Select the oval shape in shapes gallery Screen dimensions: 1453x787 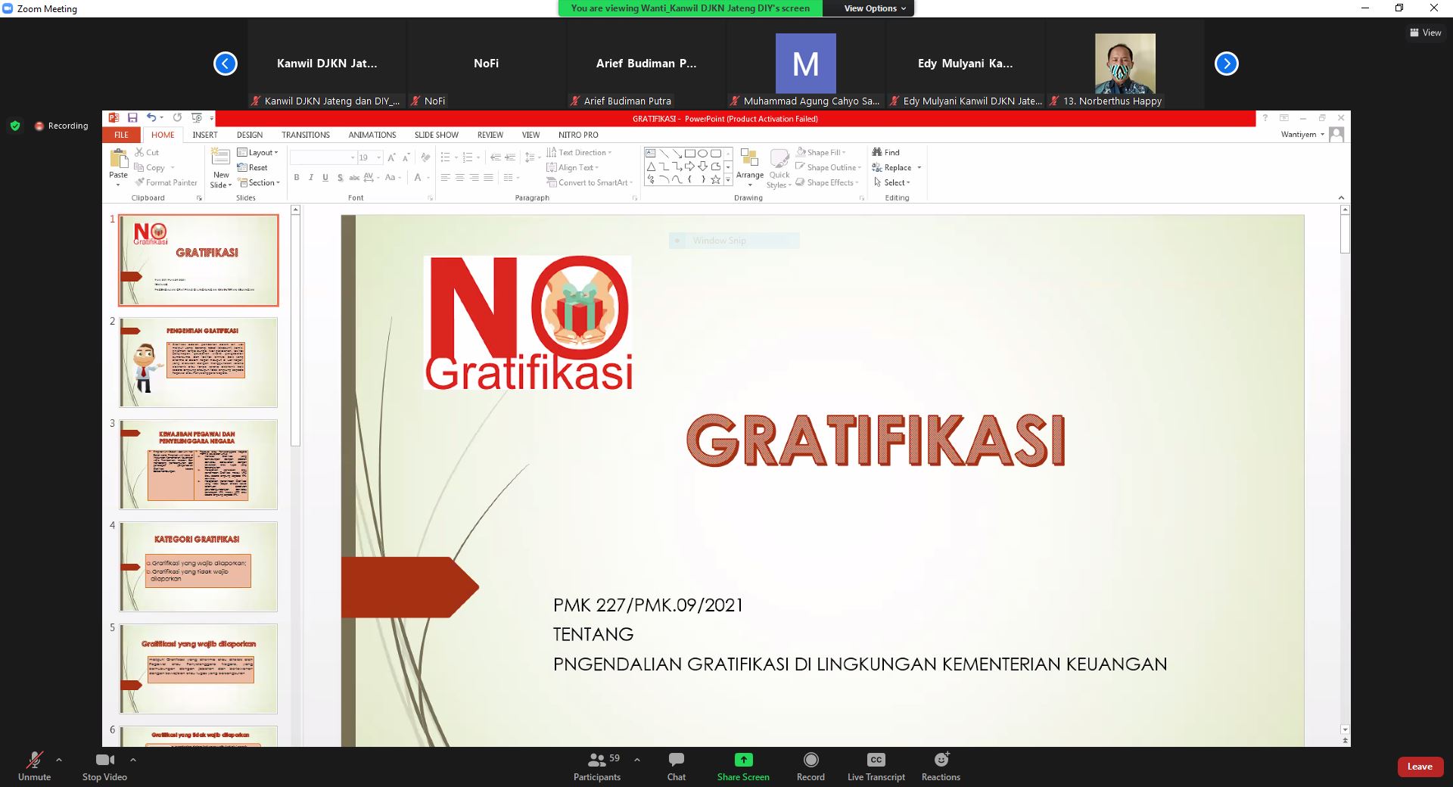[x=702, y=153]
